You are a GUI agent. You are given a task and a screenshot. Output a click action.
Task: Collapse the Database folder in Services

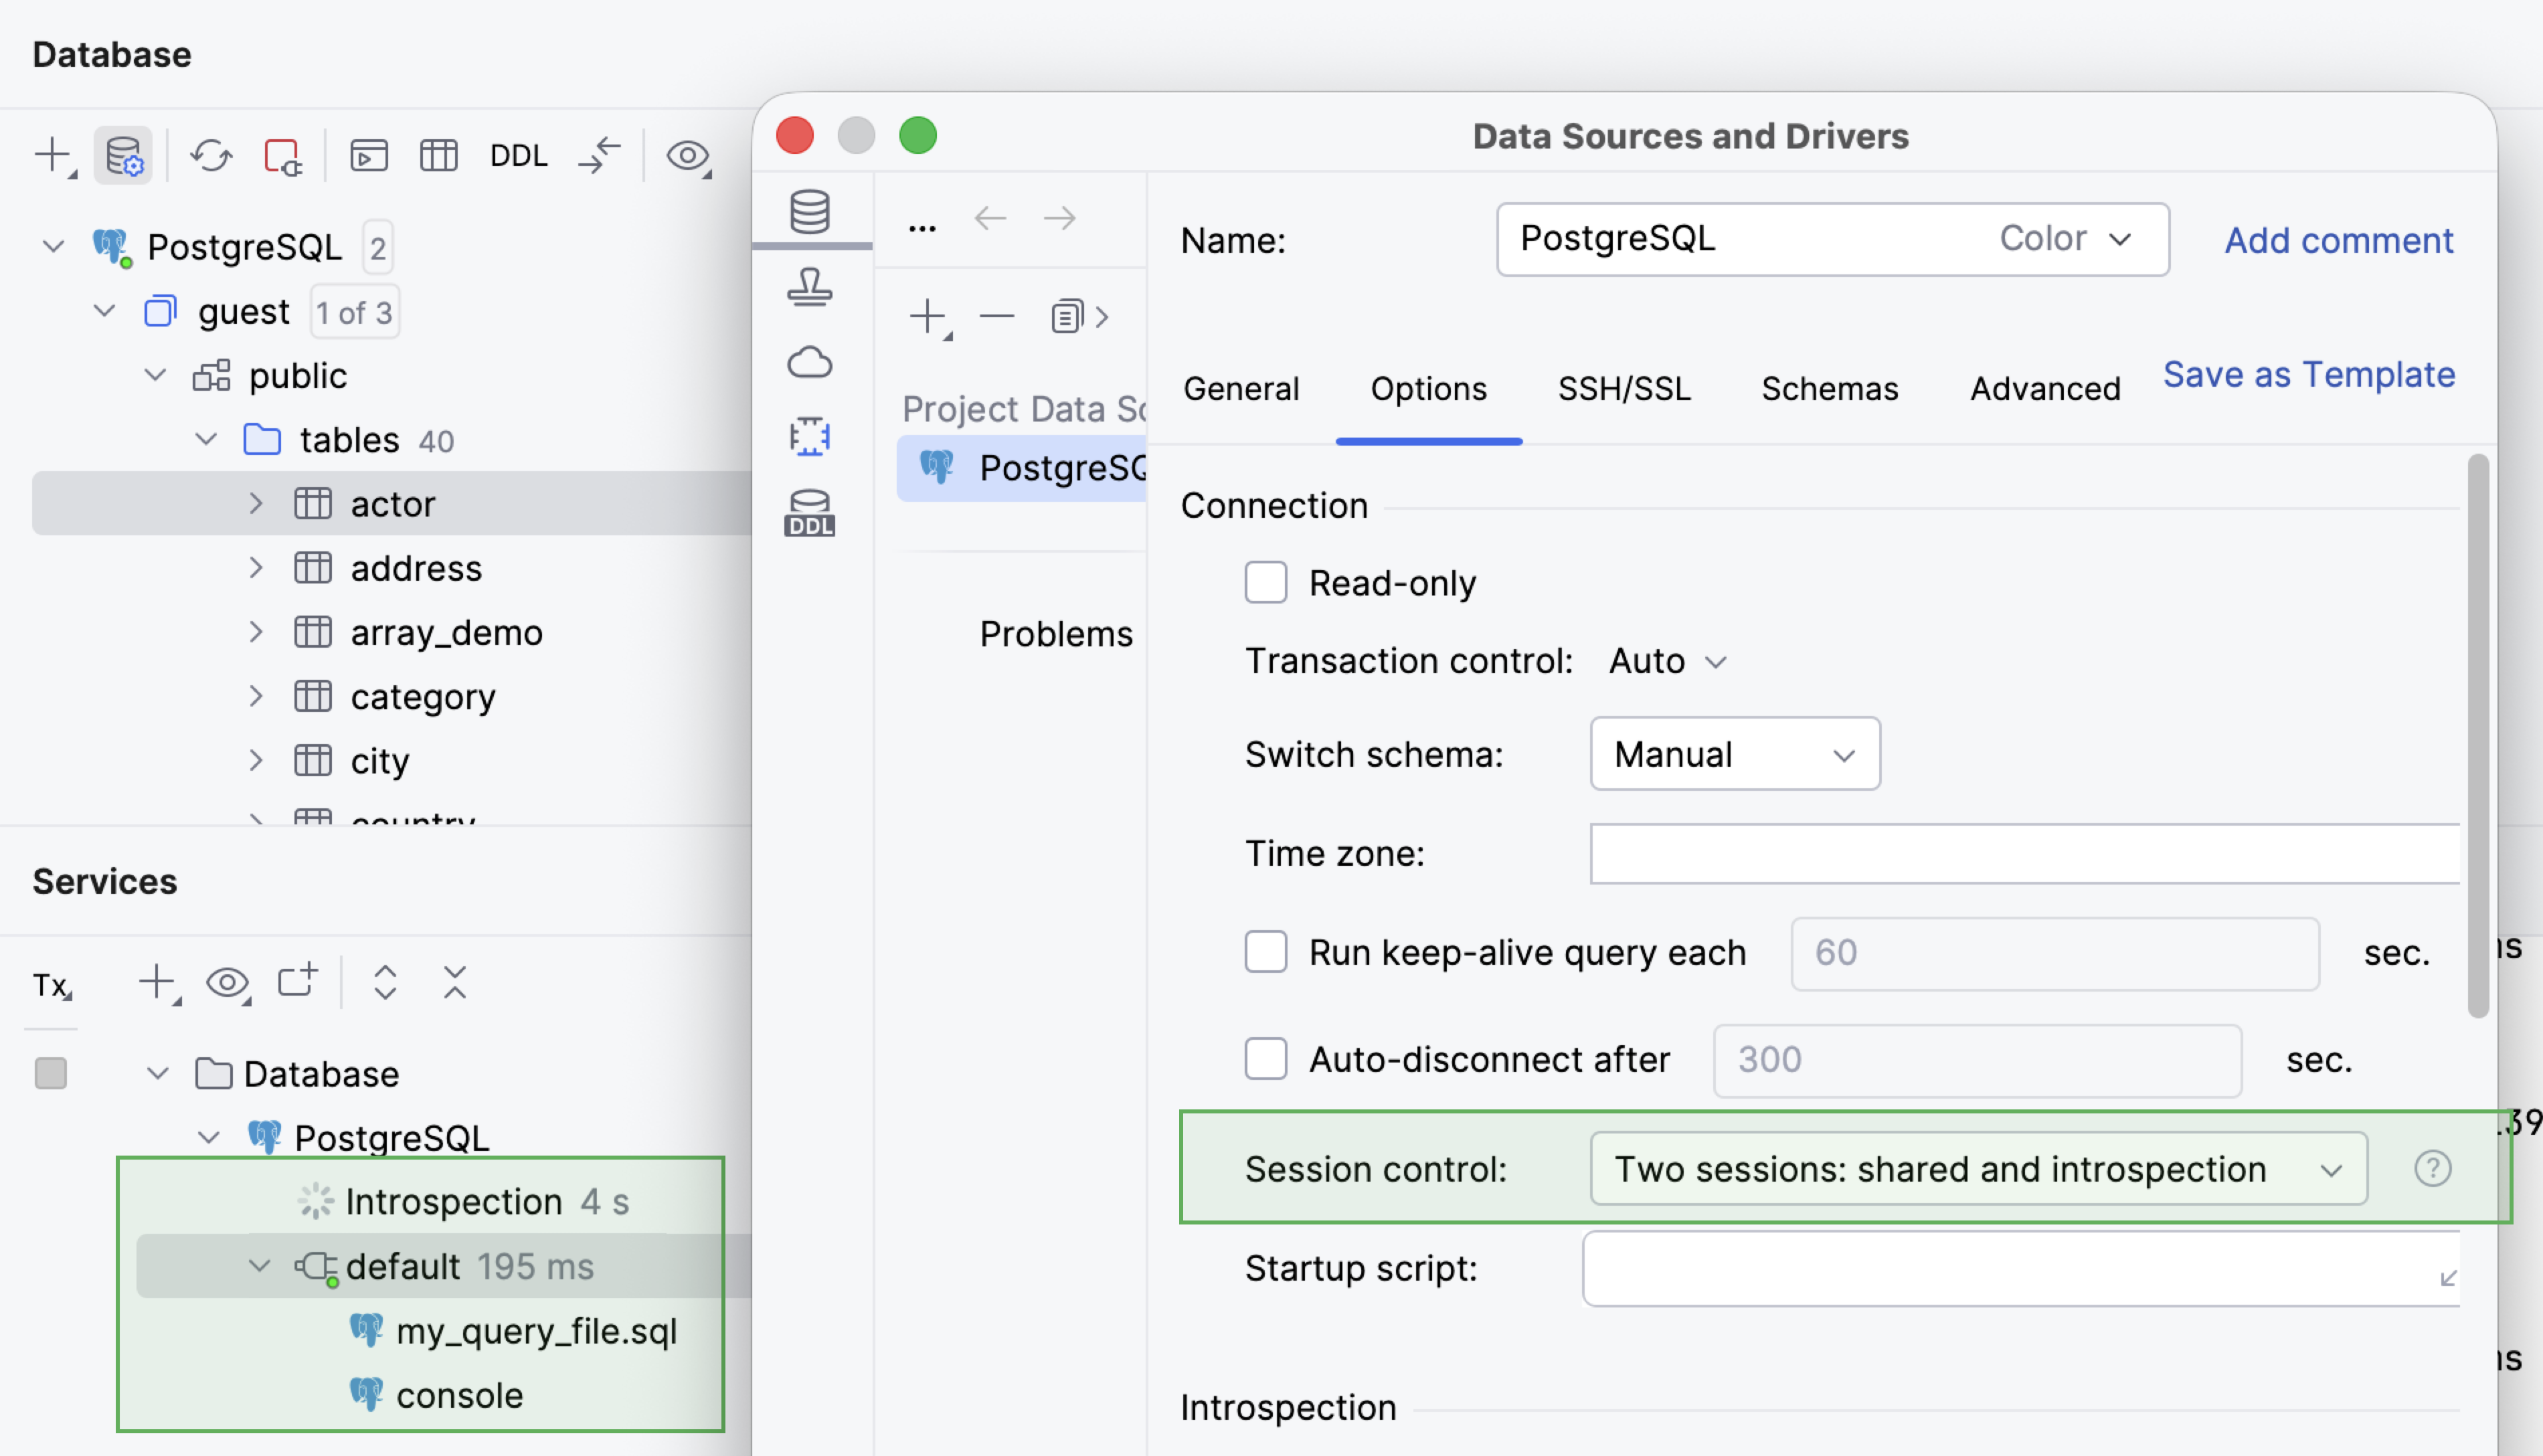[158, 1074]
